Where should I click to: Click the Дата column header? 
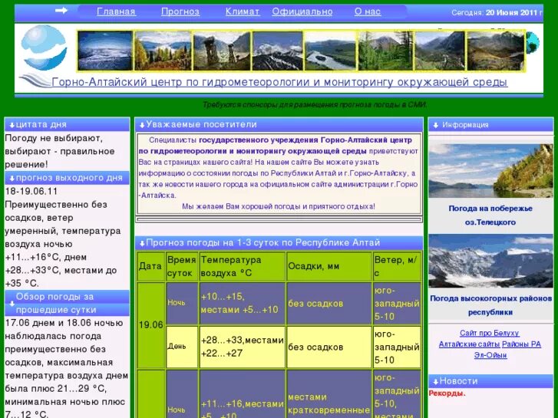click(x=151, y=266)
